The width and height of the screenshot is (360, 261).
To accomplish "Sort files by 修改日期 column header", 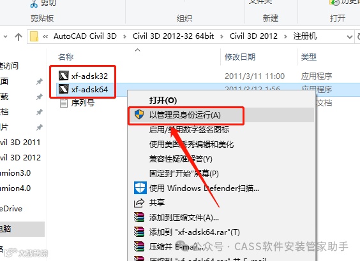I will (x=240, y=57).
